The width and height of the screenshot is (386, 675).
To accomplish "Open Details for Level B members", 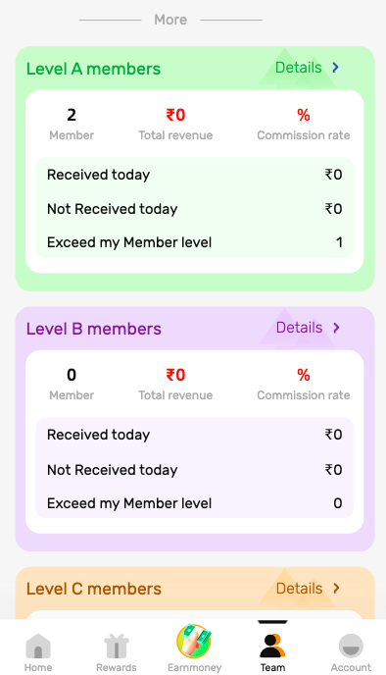I will coord(299,328).
